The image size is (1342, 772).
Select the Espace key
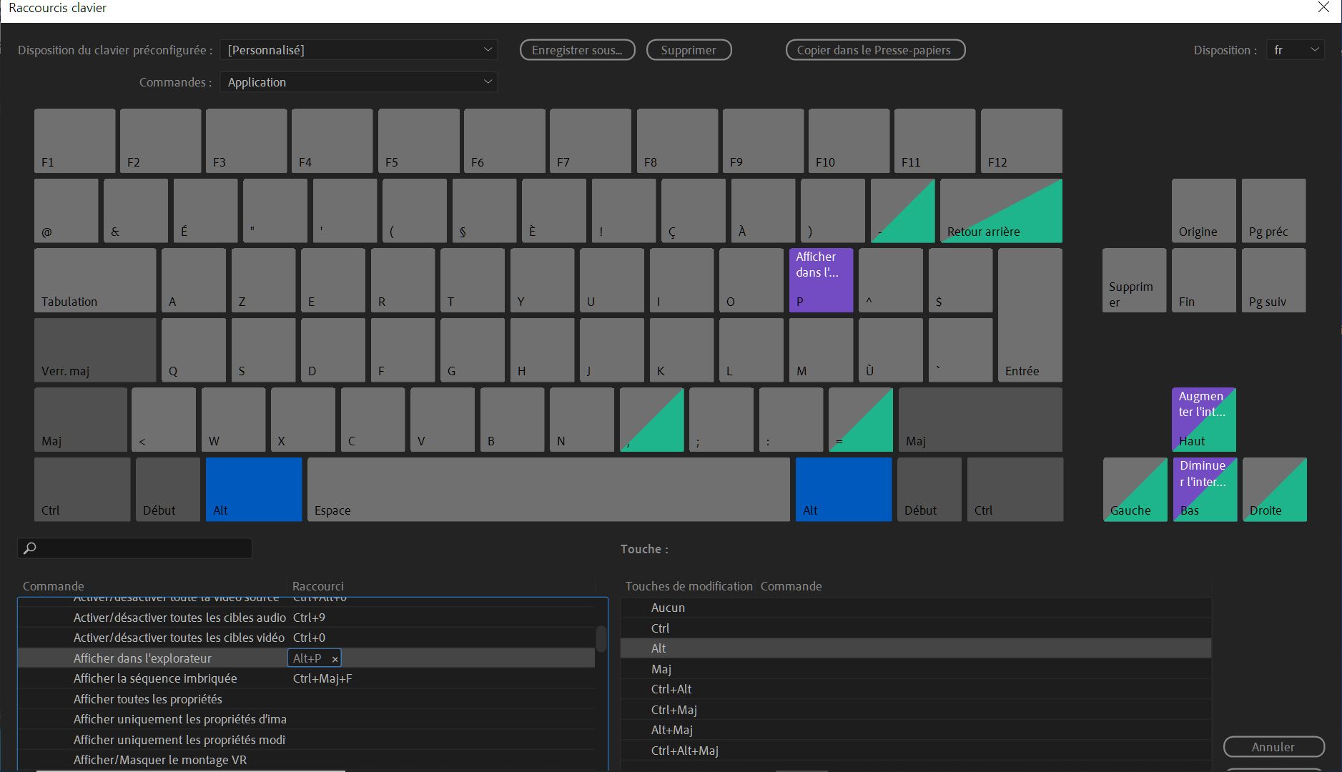click(548, 490)
